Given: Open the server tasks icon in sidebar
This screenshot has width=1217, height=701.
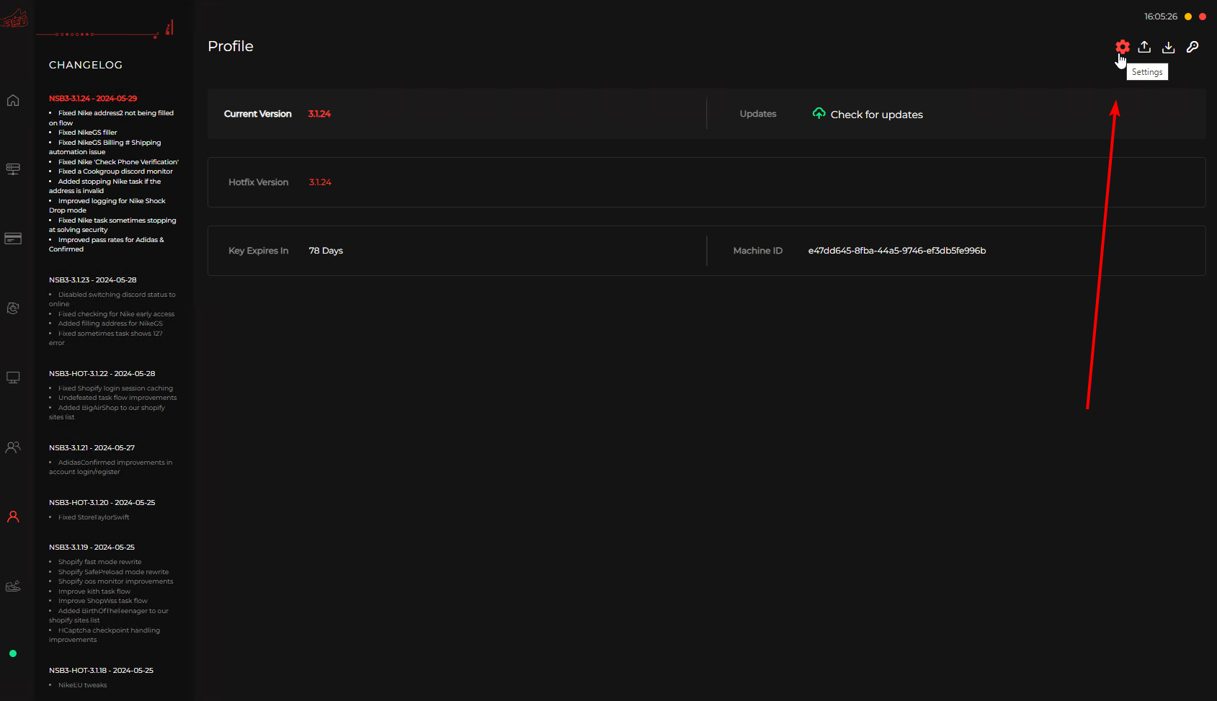Looking at the screenshot, I should pos(13,169).
